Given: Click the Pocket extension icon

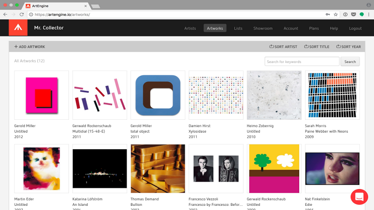Looking at the screenshot, I should [353, 15].
